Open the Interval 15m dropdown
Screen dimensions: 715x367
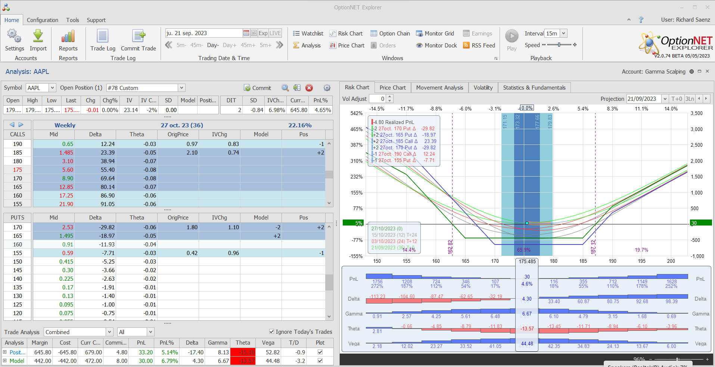pyautogui.click(x=564, y=33)
